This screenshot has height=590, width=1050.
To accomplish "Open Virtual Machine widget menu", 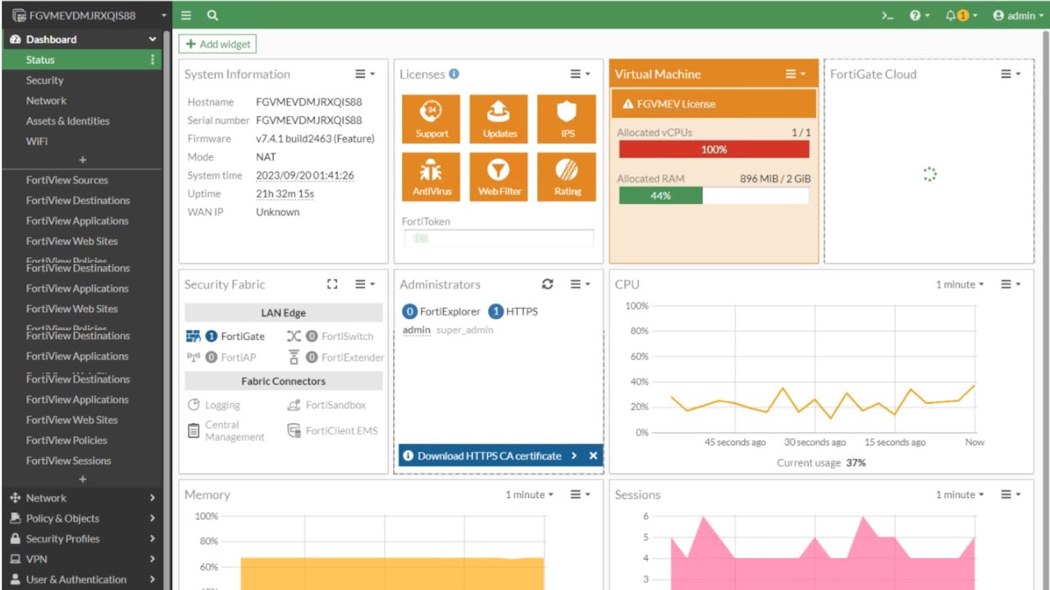I will point(796,74).
